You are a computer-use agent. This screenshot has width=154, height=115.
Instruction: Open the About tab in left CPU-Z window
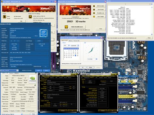(70, 78)
